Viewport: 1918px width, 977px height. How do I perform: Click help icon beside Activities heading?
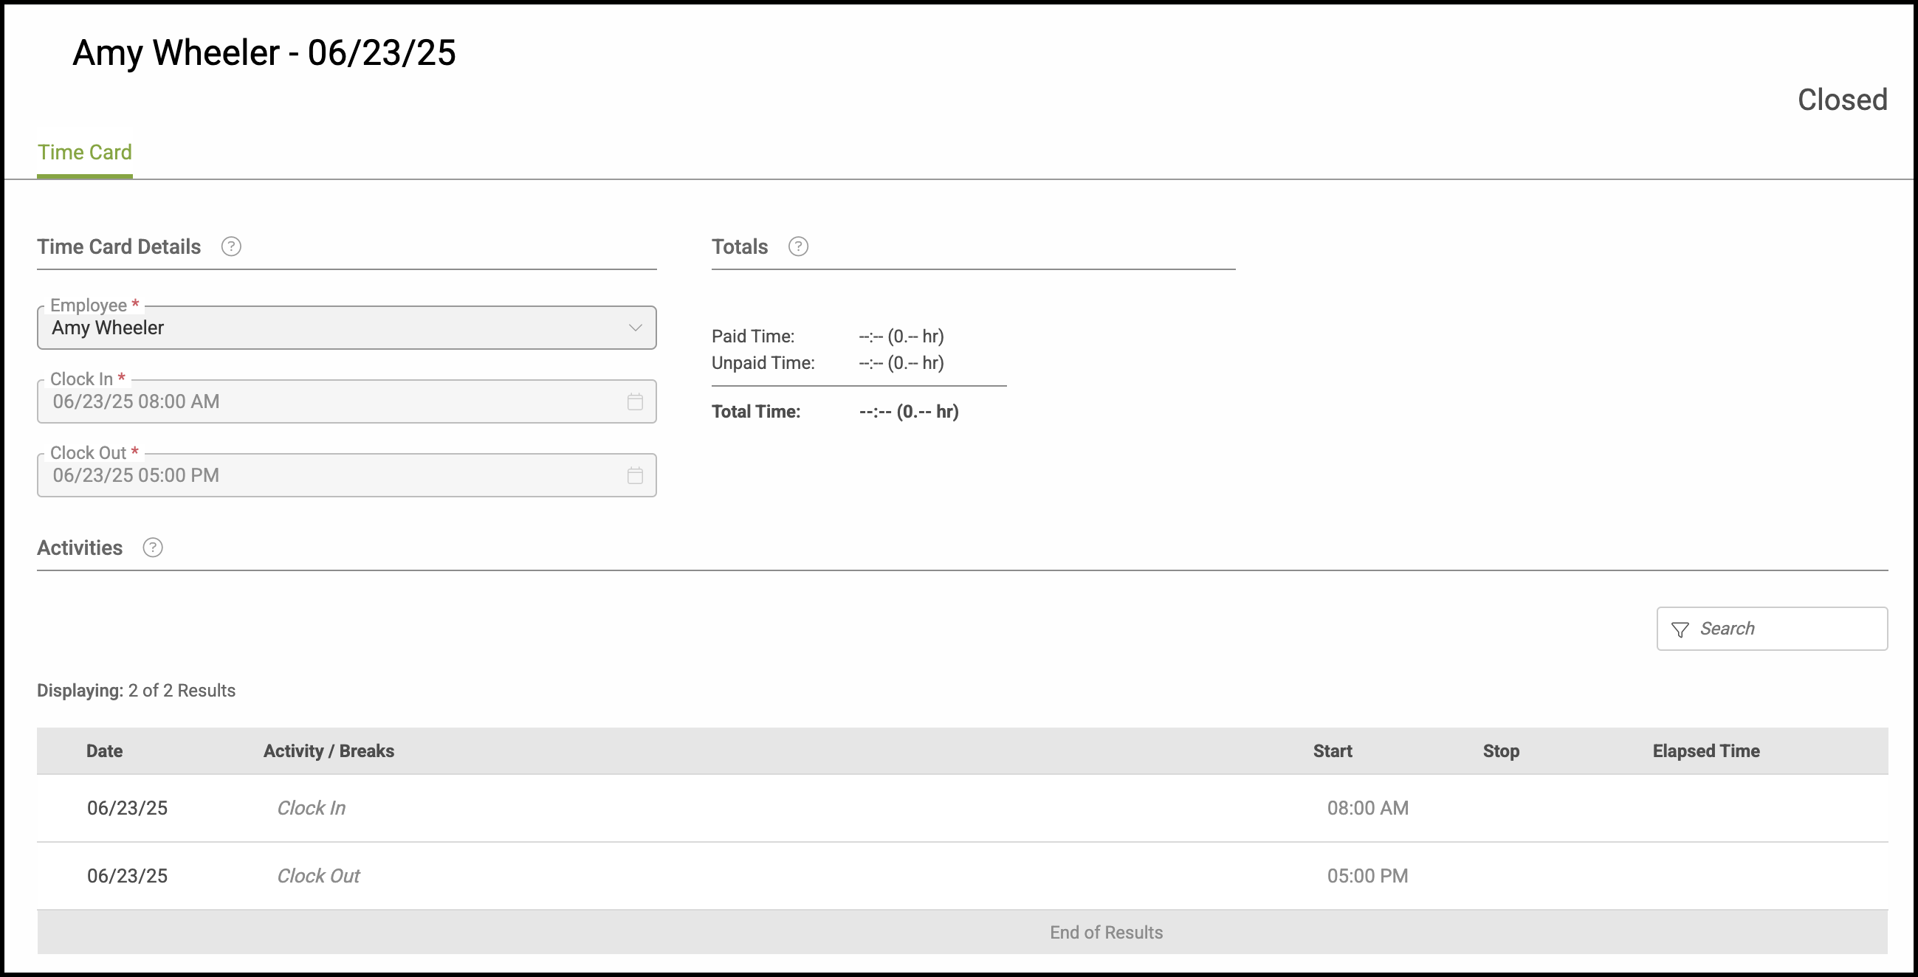pos(153,548)
